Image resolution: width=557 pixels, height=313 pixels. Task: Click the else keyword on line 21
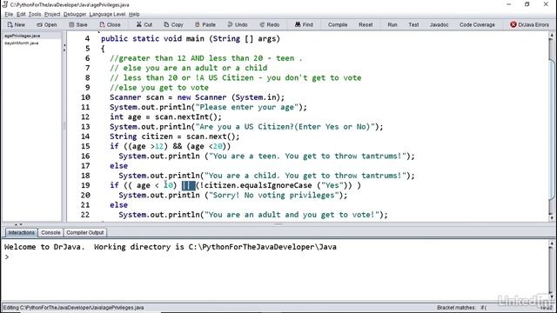[x=118, y=205]
